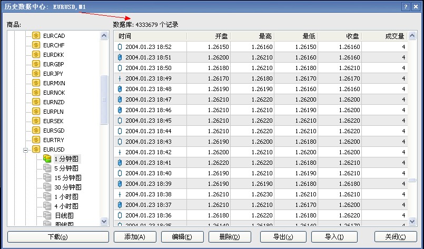Click the 1 小时图 timeframe icon
The width and height of the screenshot is (424, 249).
47,196
